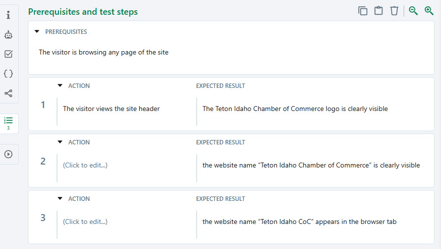Zoom in with the plus magnifier
441x249 pixels.
point(429,11)
